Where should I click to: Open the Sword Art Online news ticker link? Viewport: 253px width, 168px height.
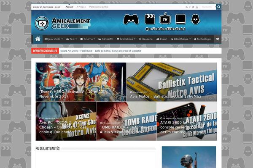[101, 51]
